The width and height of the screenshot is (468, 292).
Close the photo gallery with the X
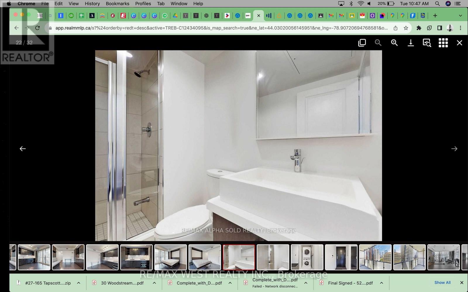coord(459,43)
